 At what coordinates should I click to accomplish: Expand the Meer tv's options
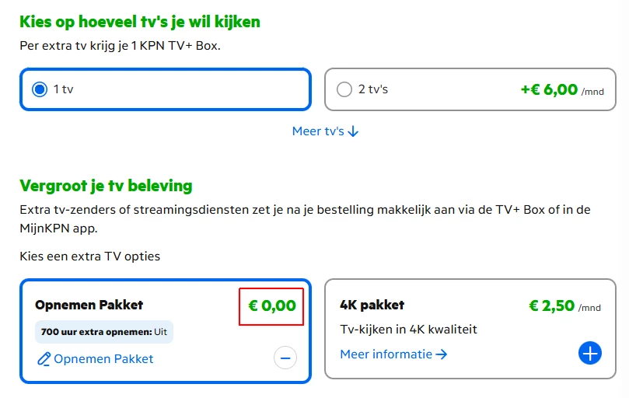click(318, 131)
